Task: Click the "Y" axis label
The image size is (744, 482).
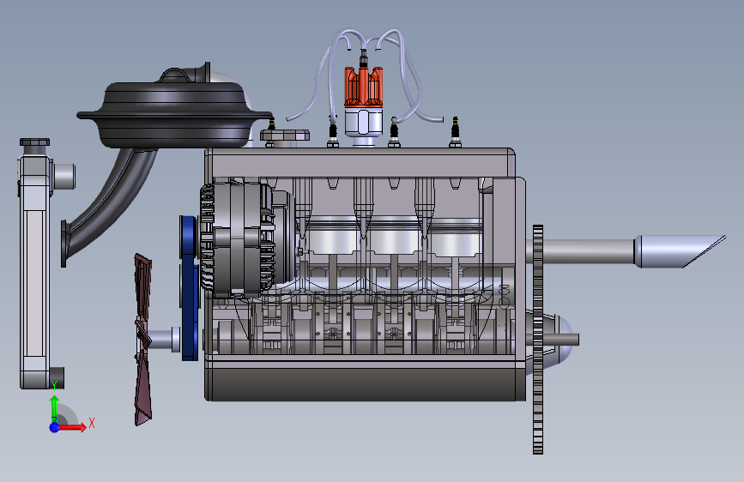Action: click(x=54, y=385)
